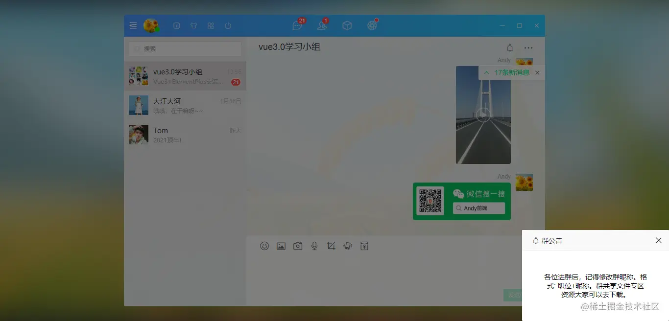
Task: Open the emoji picker smiley icon
Action: click(264, 246)
